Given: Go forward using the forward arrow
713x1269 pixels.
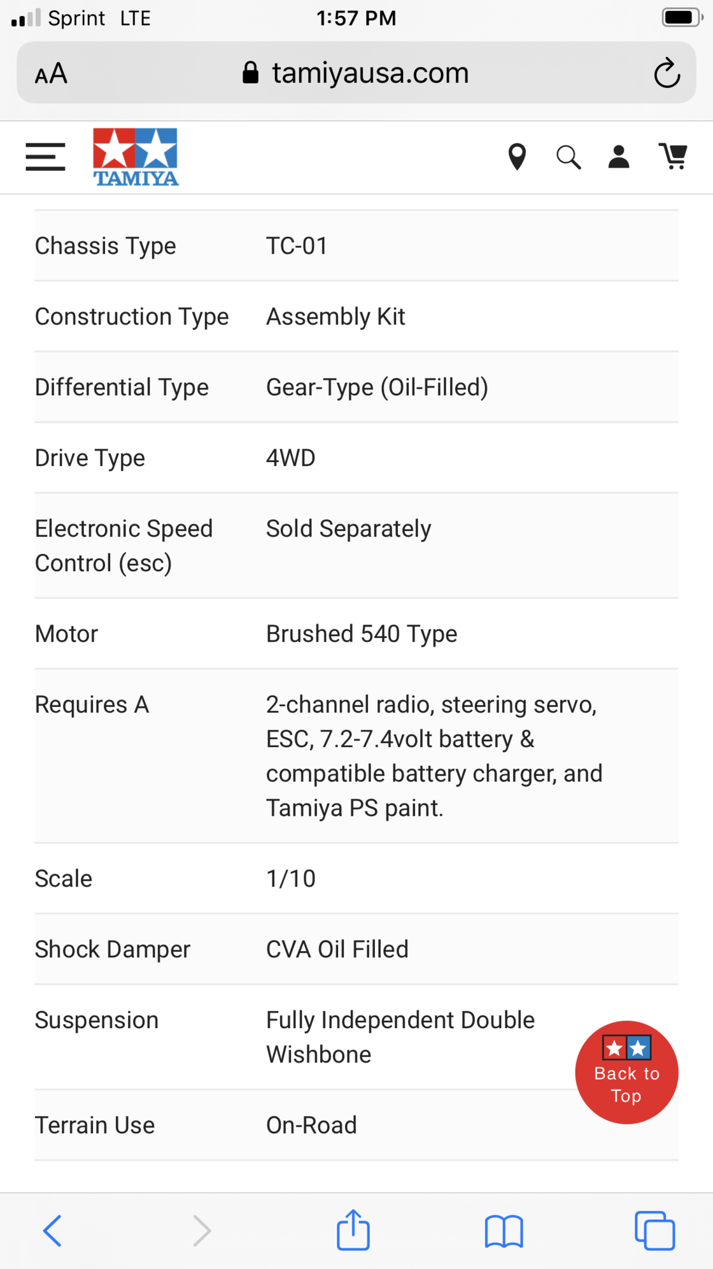Looking at the screenshot, I should pyautogui.click(x=202, y=1230).
